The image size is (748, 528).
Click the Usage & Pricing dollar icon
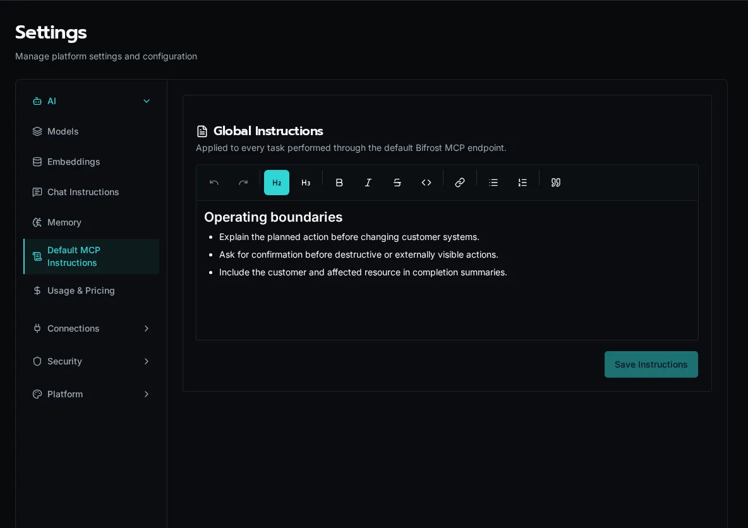click(x=37, y=291)
